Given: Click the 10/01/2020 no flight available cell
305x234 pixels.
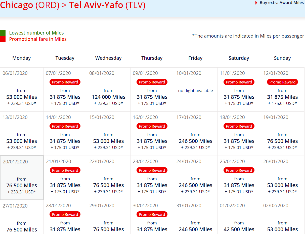Looking at the screenshot, I should 196,90.
